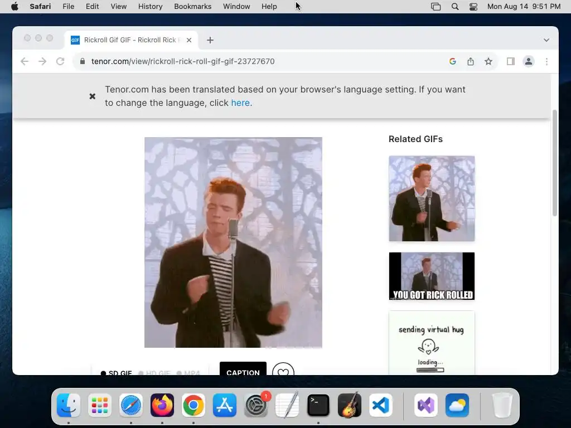This screenshot has height=428, width=571.
Task: Reload the Tenor page
Action: click(x=60, y=61)
